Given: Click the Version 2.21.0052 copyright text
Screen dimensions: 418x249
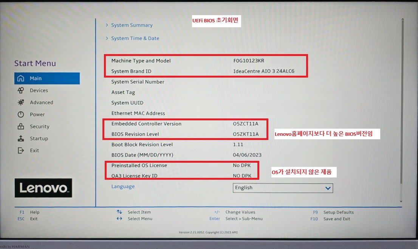Looking at the screenshot, I should [x=208, y=232].
